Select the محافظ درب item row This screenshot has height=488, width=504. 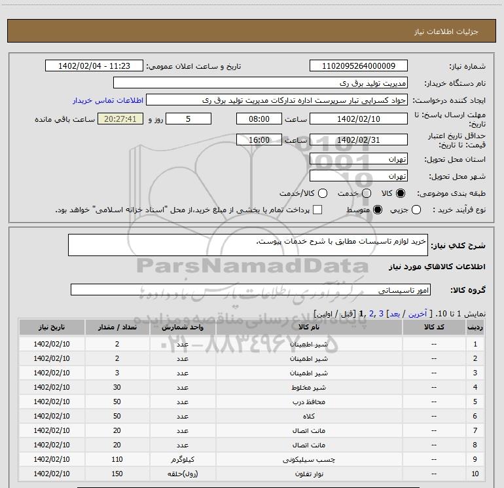251,402
